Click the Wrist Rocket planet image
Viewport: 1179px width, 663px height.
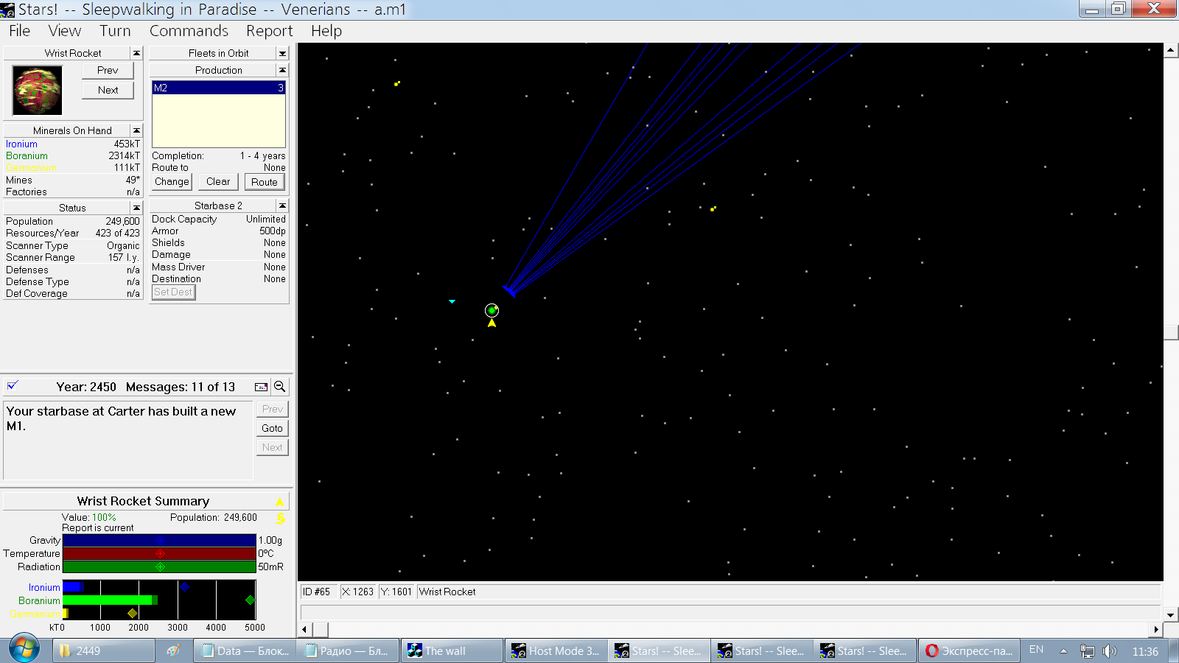[x=38, y=90]
